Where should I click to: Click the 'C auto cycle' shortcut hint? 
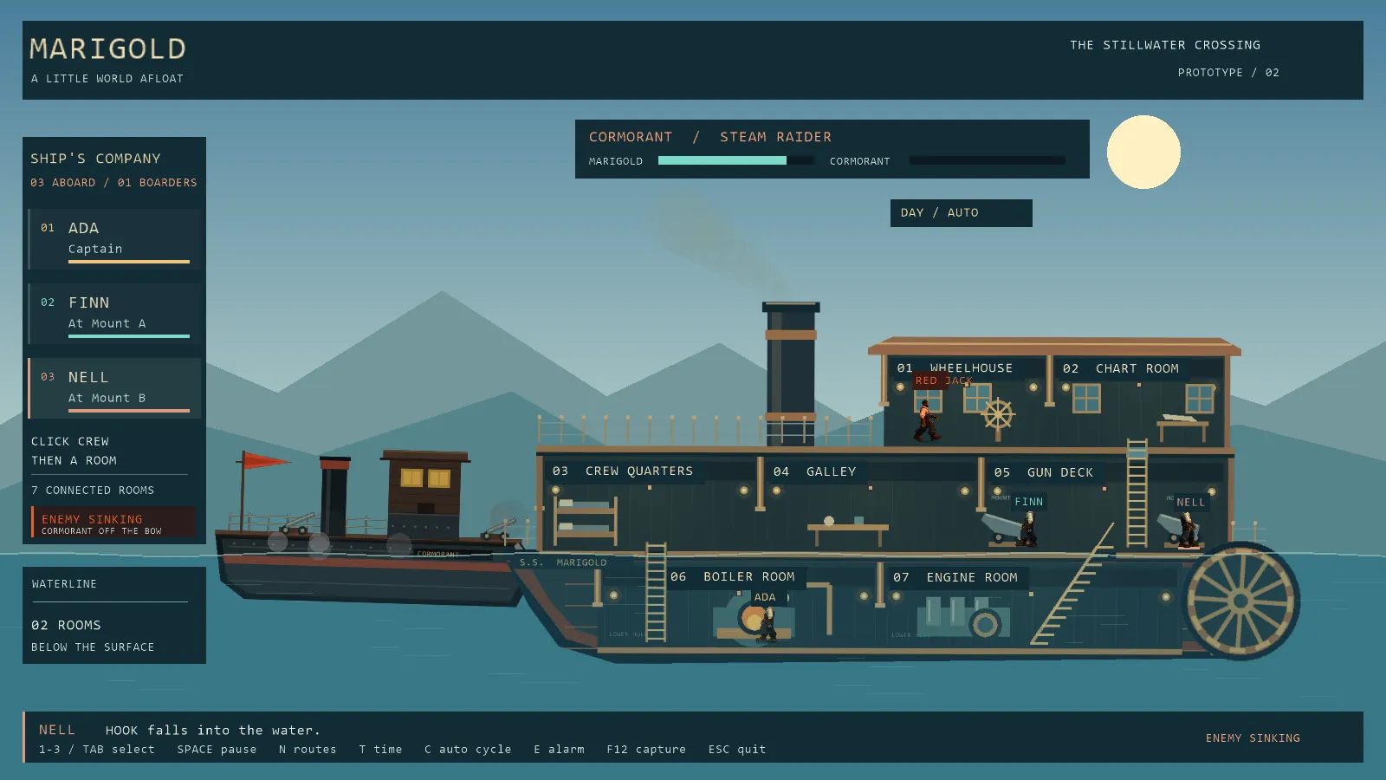[468, 750]
